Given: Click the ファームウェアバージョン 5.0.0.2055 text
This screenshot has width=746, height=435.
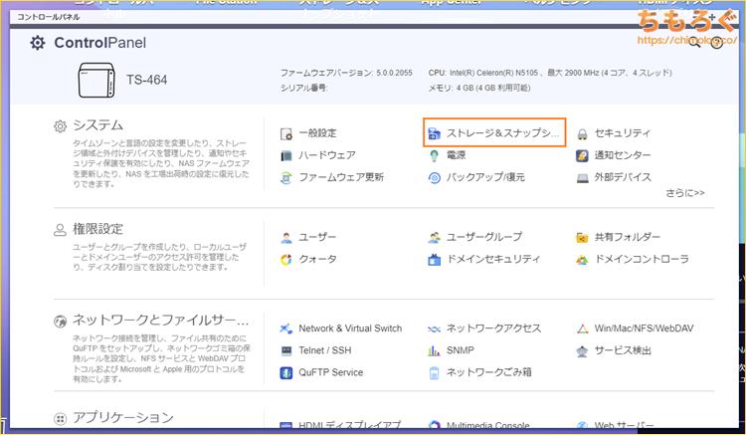Looking at the screenshot, I should tap(346, 73).
